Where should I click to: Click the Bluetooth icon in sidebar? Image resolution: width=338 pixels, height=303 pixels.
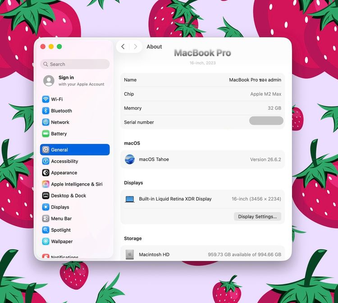pyautogui.click(x=46, y=111)
